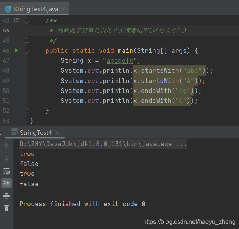Click the "static" keyword on line 46
The image size is (239, 229).
[84, 51]
